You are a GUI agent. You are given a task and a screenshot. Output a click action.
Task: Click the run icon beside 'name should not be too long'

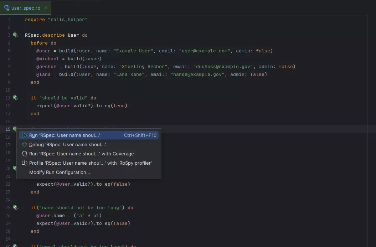(15, 207)
